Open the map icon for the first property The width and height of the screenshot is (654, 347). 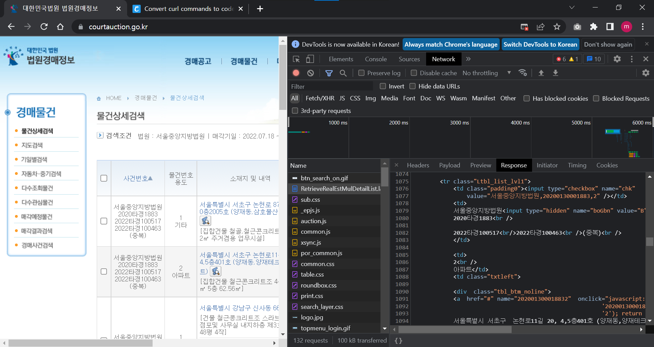coord(205,221)
